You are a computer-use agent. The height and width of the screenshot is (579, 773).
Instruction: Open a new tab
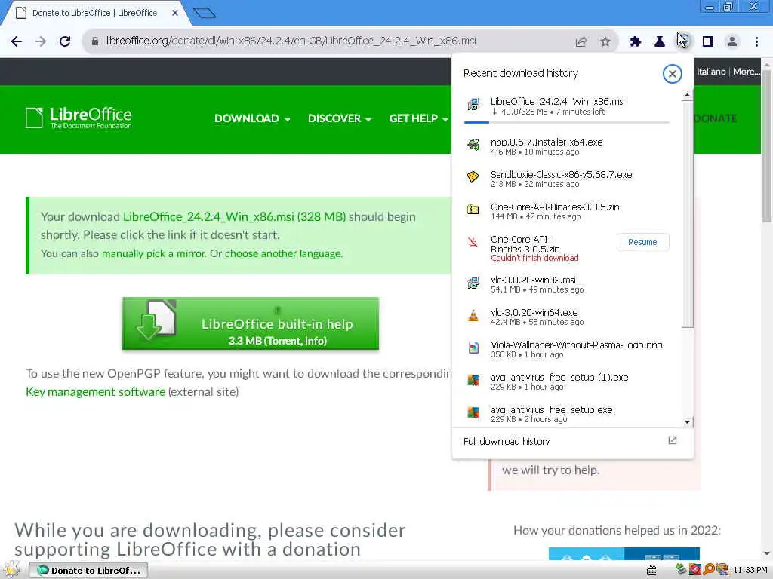[x=205, y=14]
